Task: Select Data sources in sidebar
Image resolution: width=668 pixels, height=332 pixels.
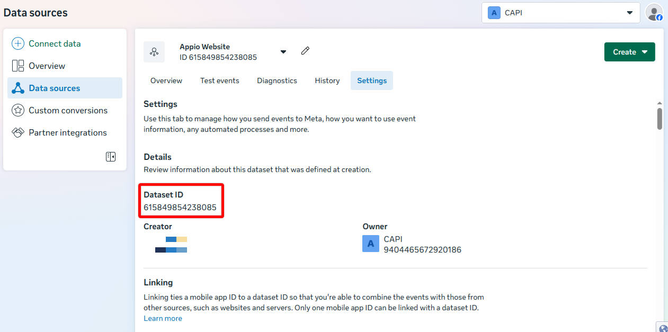Action: tap(65, 88)
